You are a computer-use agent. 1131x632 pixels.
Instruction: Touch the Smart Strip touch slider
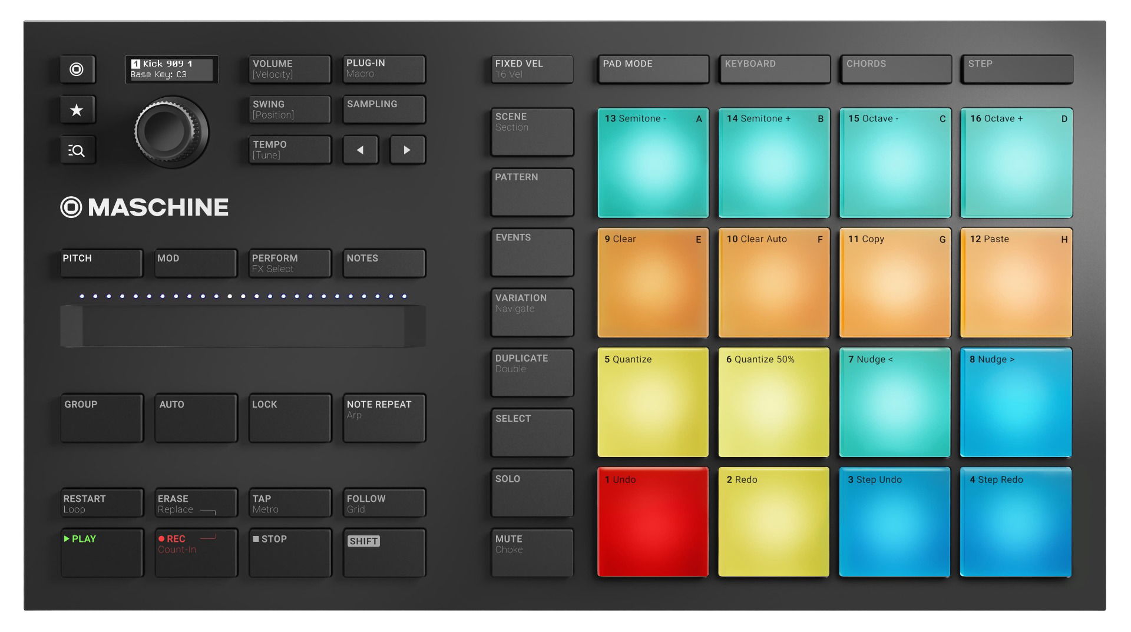pyautogui.click(x=243, y=326)
